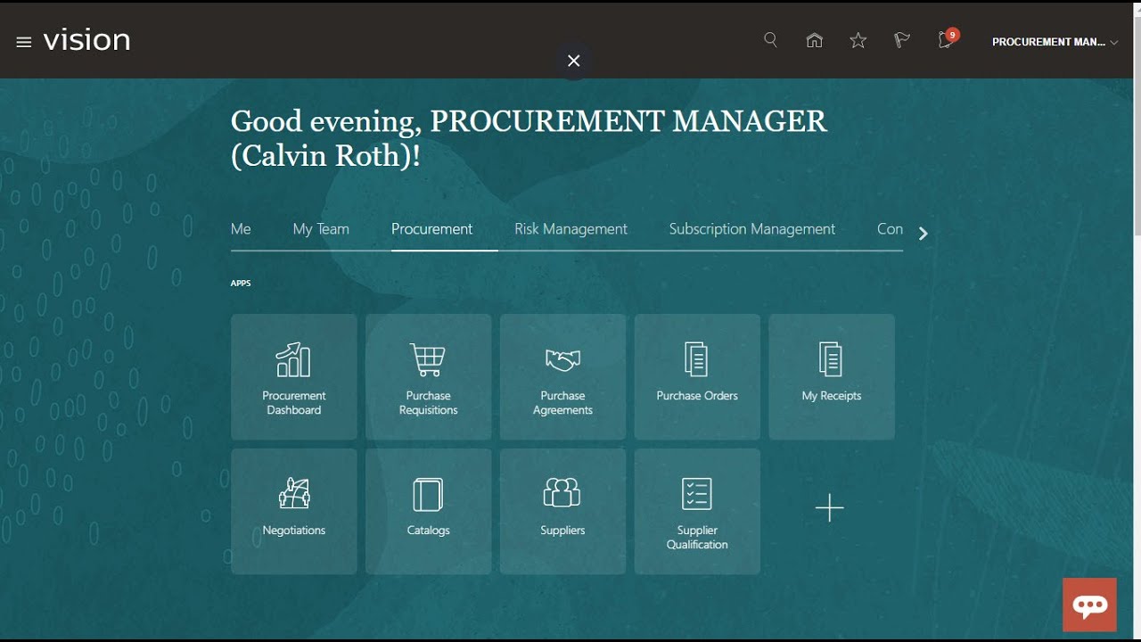Go to the Home icon
Viewport: 1141px width, 642px height.
point(815,40)
